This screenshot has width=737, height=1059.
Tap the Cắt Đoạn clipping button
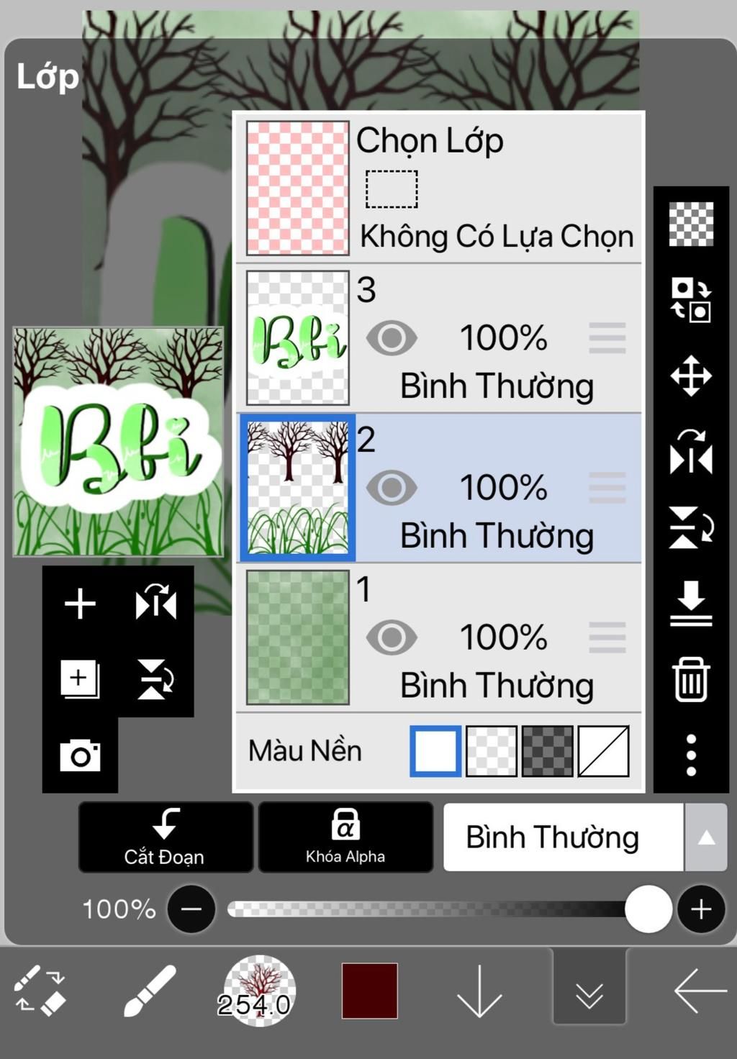[x=166, y=837]
